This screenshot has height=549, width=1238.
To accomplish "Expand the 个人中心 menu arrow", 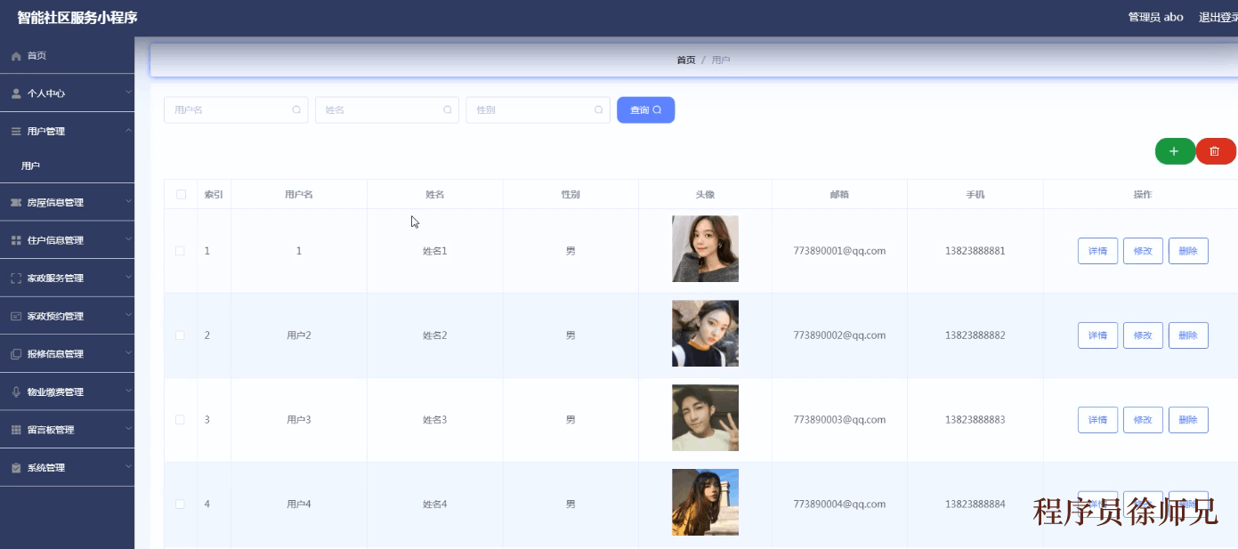I will click(128, 93).
